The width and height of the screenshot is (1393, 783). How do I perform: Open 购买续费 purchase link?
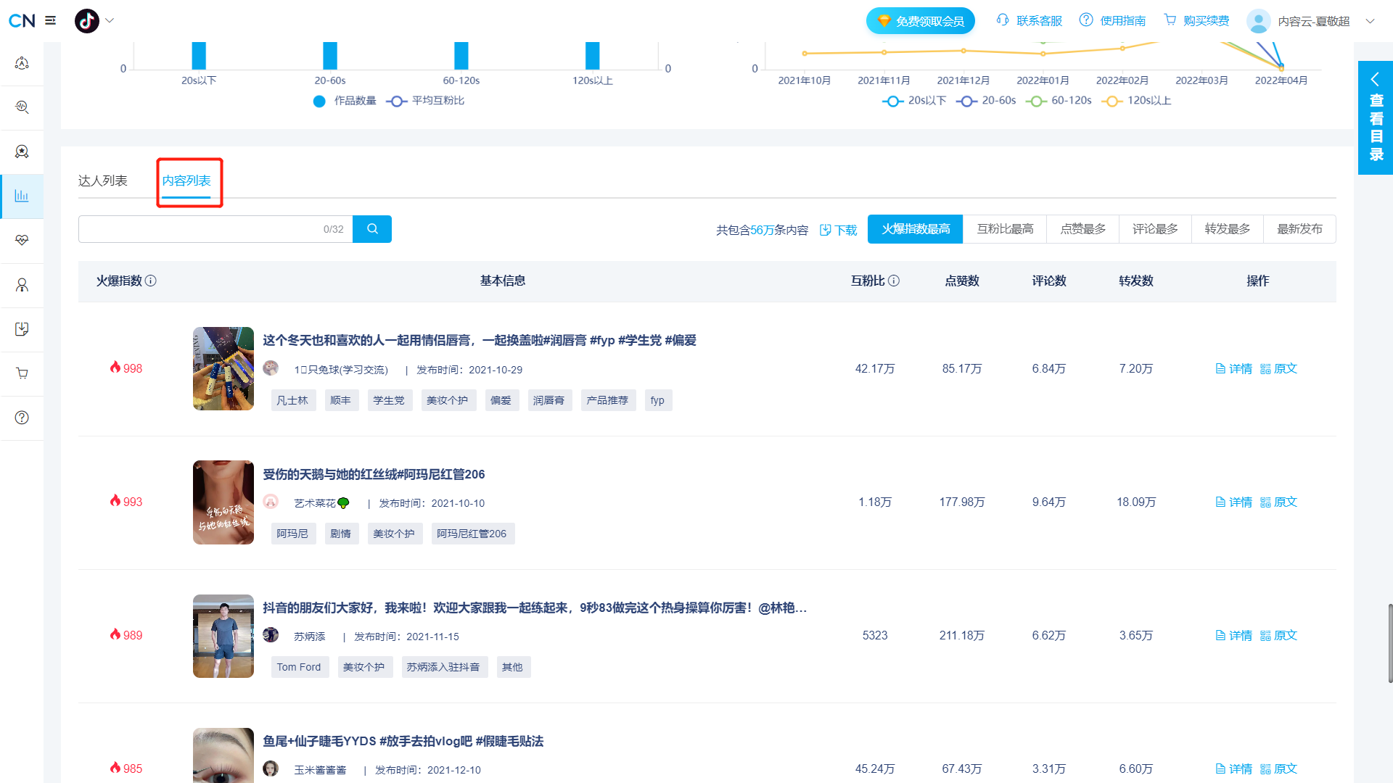coord(1196,21)
